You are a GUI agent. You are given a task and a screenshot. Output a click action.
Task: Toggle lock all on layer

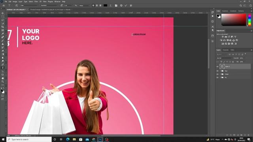tap(233, 62)
